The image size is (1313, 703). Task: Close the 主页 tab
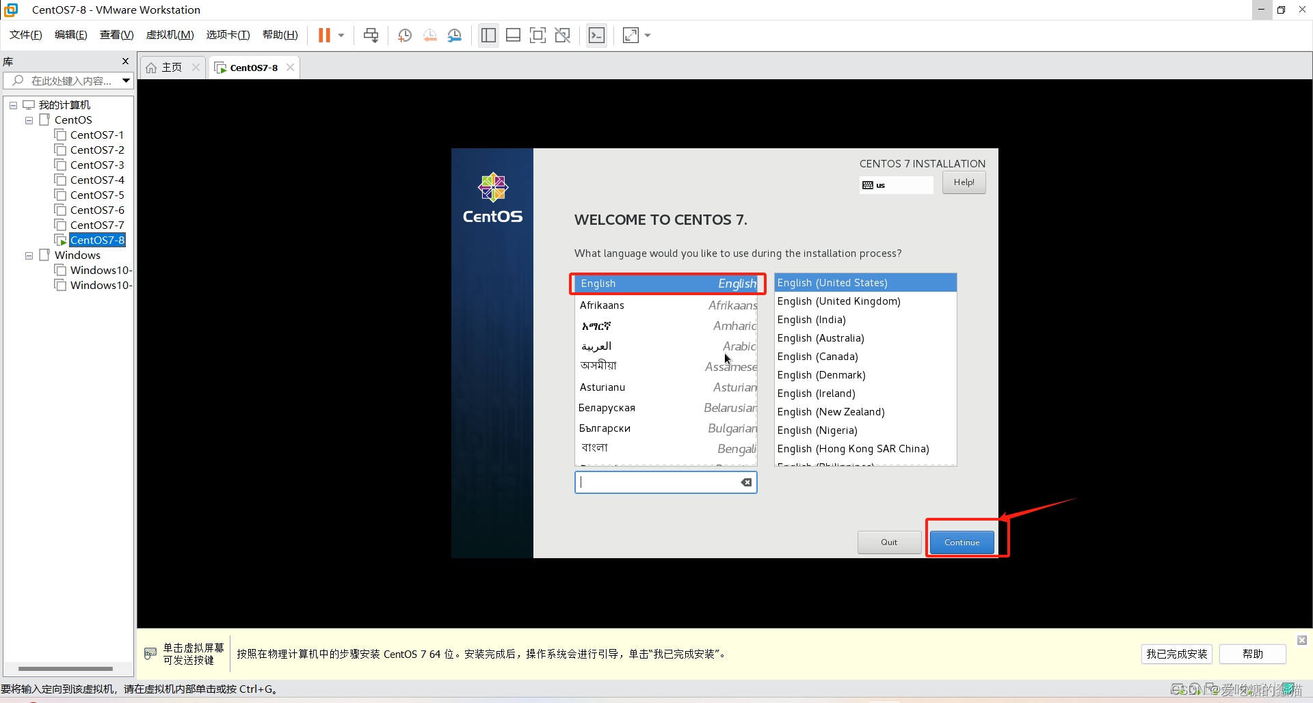pyautogui.click(x=196, y=67)
